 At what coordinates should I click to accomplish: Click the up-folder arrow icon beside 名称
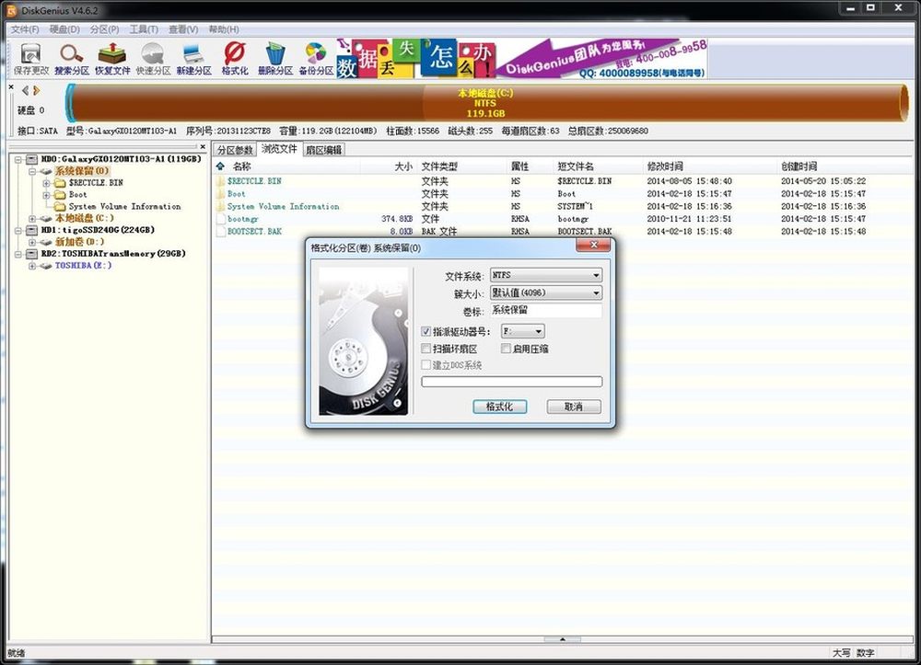coord(220,166)
